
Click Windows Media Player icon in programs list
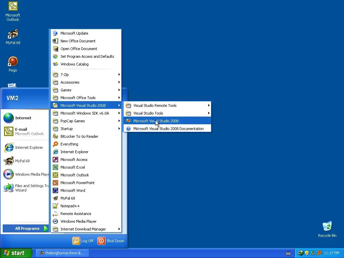pos(55,221)
